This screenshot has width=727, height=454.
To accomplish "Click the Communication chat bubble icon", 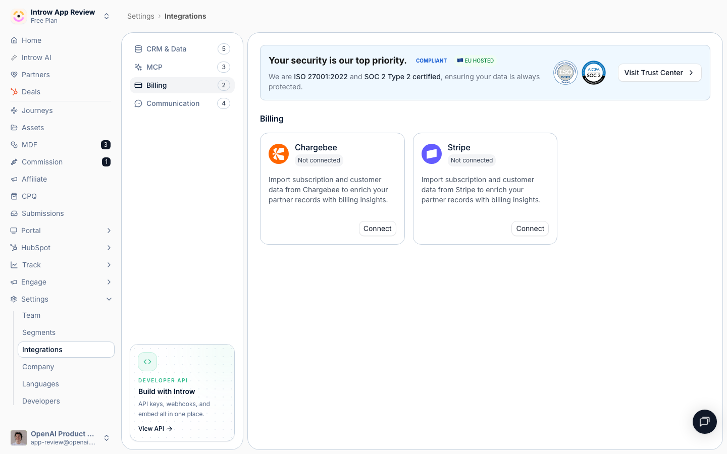I will tap(138, 103).
